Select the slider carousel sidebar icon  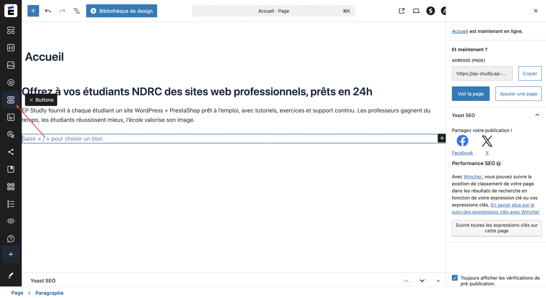(11, 221)
